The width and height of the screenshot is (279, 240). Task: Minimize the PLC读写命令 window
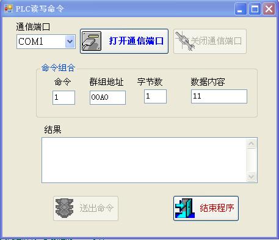click(x=241, y=9)
